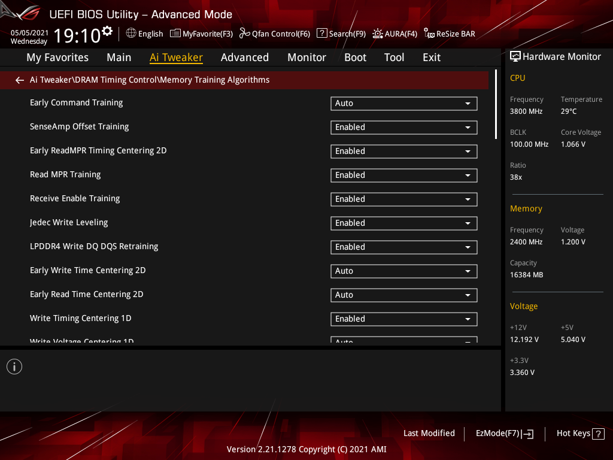Screen dimensions: 613x460
Task: Open the Receive Enable Training dropdown
Action: pyautogui.click(x=404, y=199)
